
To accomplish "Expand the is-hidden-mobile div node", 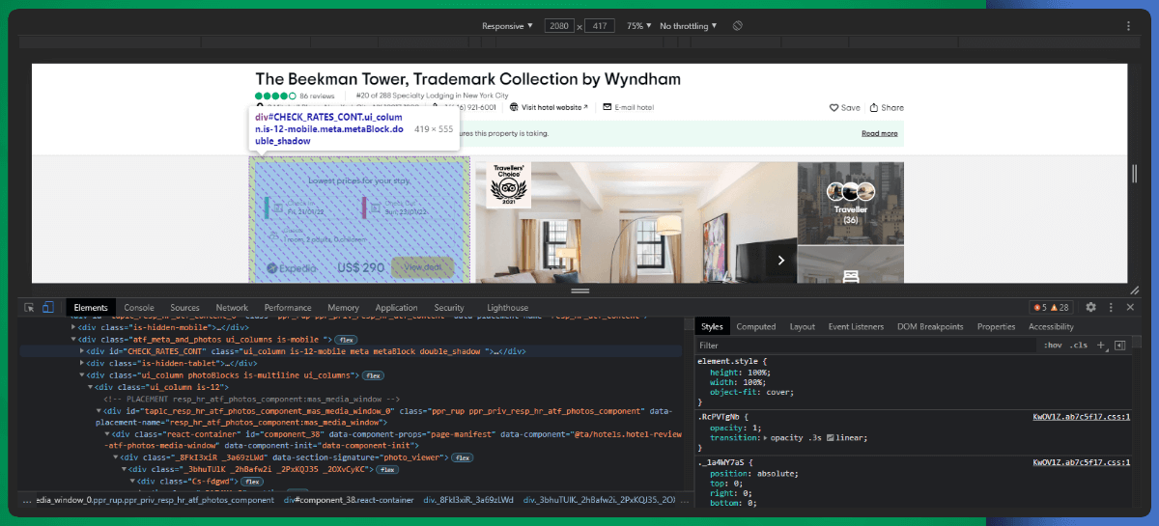I will (73, 327).
